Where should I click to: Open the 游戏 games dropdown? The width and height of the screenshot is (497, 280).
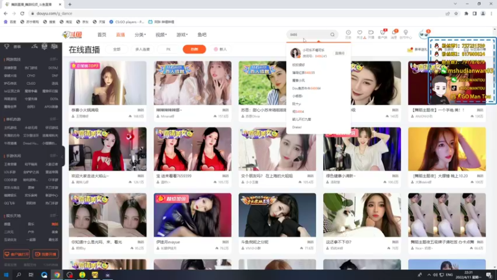tap(182, 35)
